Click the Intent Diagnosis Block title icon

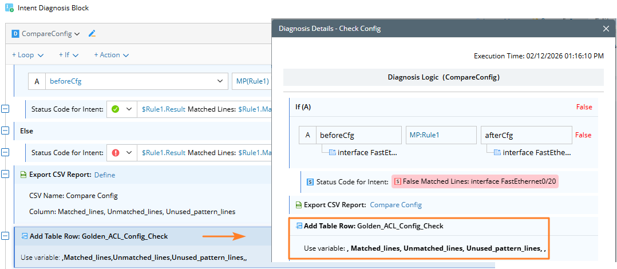click(9, 8)
